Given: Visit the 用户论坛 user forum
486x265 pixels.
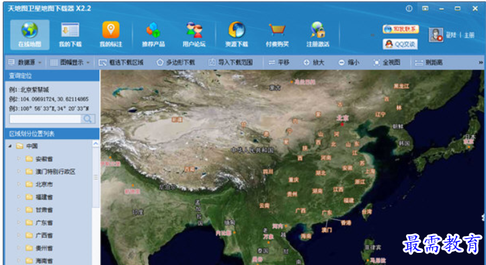Looking at the screenshot, I should click(194, 34).
